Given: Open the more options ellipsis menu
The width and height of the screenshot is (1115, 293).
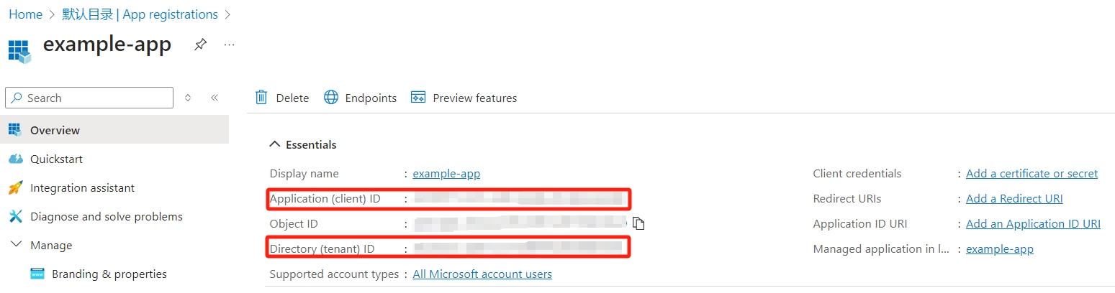Looking at the screenshot, I should click(x=230, y=45).
